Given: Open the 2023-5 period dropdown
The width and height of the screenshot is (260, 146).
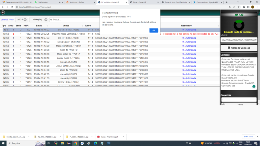Looking at the screenshot, I should 21,19.
